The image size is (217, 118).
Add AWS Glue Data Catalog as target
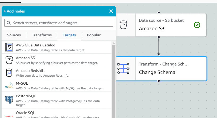[56, 47]
